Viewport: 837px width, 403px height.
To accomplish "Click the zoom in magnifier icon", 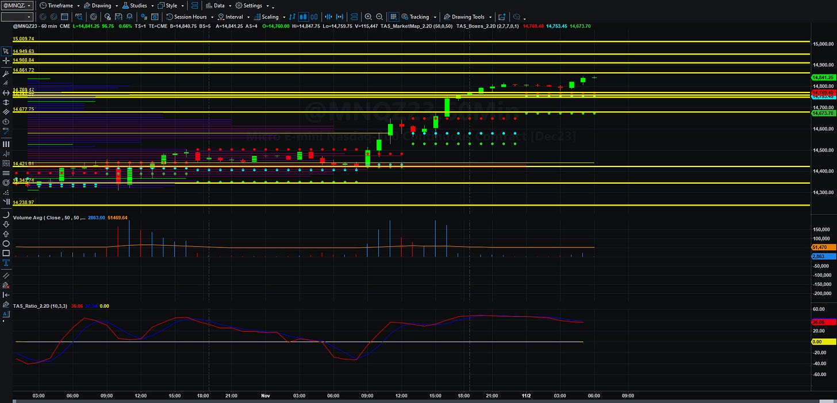I will (x=368, y=17).
